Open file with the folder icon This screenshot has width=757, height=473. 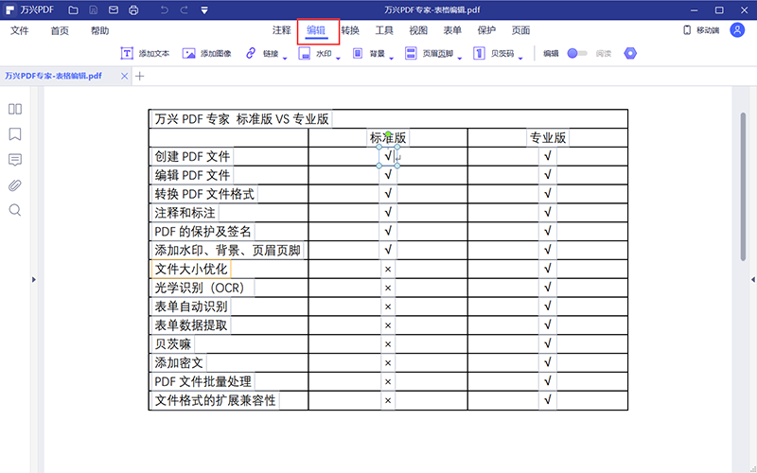click(73, 10)
